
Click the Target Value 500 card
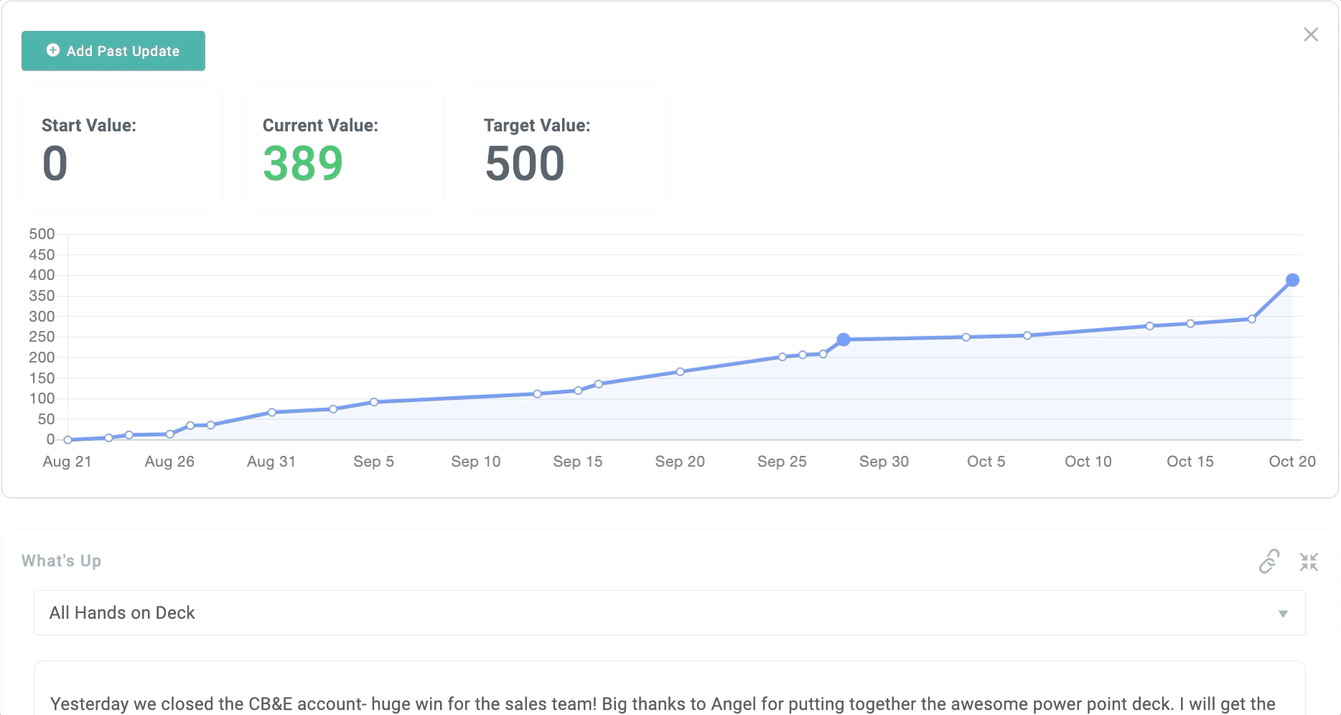[564, 147]
